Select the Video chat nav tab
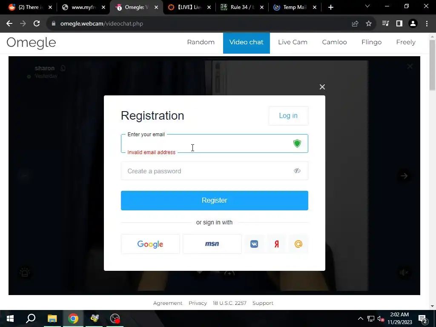This screenshot has height=327, width=436. (x=247, y=43)
